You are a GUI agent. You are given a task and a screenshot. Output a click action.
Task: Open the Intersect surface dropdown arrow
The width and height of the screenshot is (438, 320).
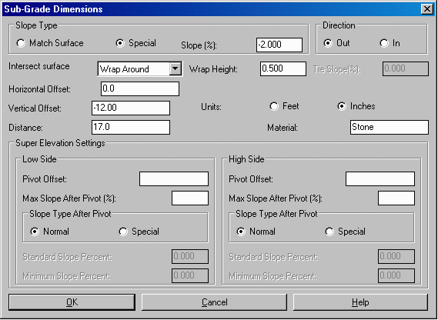point(176,68)
